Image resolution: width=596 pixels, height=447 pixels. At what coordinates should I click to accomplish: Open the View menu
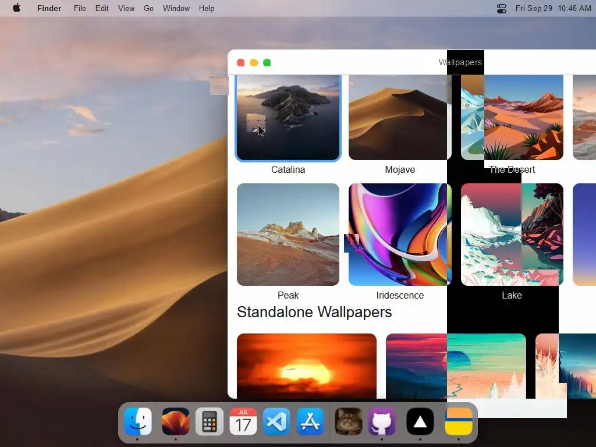(126, 8)
